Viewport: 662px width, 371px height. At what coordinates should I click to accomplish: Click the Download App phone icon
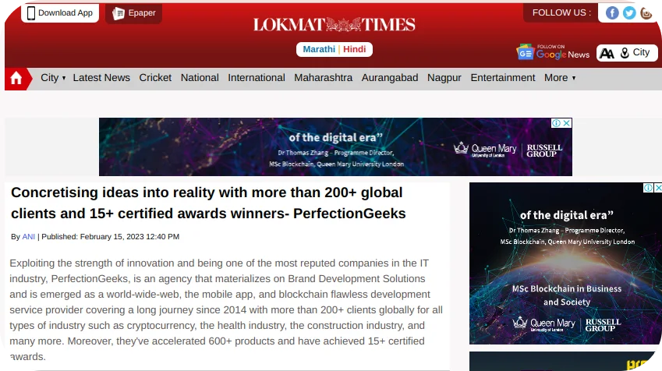(x=31, y=12)
